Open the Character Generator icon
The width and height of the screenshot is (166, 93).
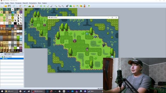pos(85,6)
